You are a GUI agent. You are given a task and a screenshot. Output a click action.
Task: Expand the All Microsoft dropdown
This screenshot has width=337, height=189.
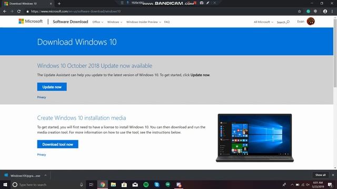pos(263,22)
